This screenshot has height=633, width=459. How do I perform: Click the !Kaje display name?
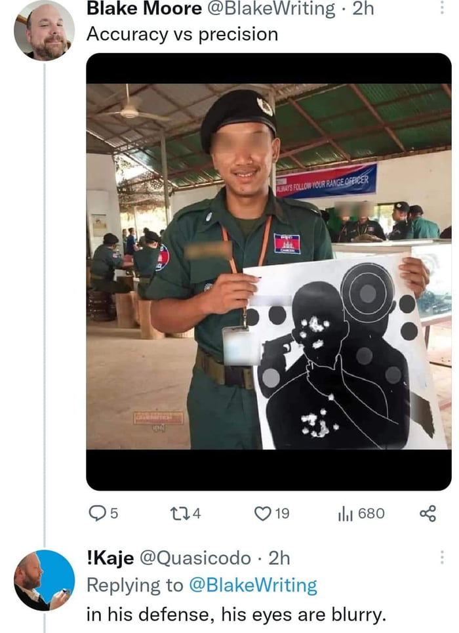coord(110,558)
